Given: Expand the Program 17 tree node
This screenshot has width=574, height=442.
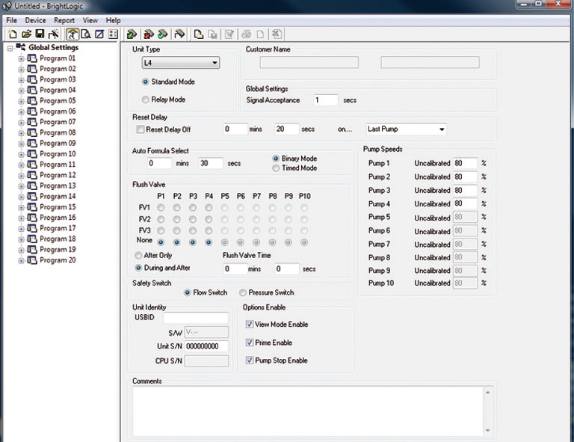Looking at the screenshot, I should [x=21, y=229].
